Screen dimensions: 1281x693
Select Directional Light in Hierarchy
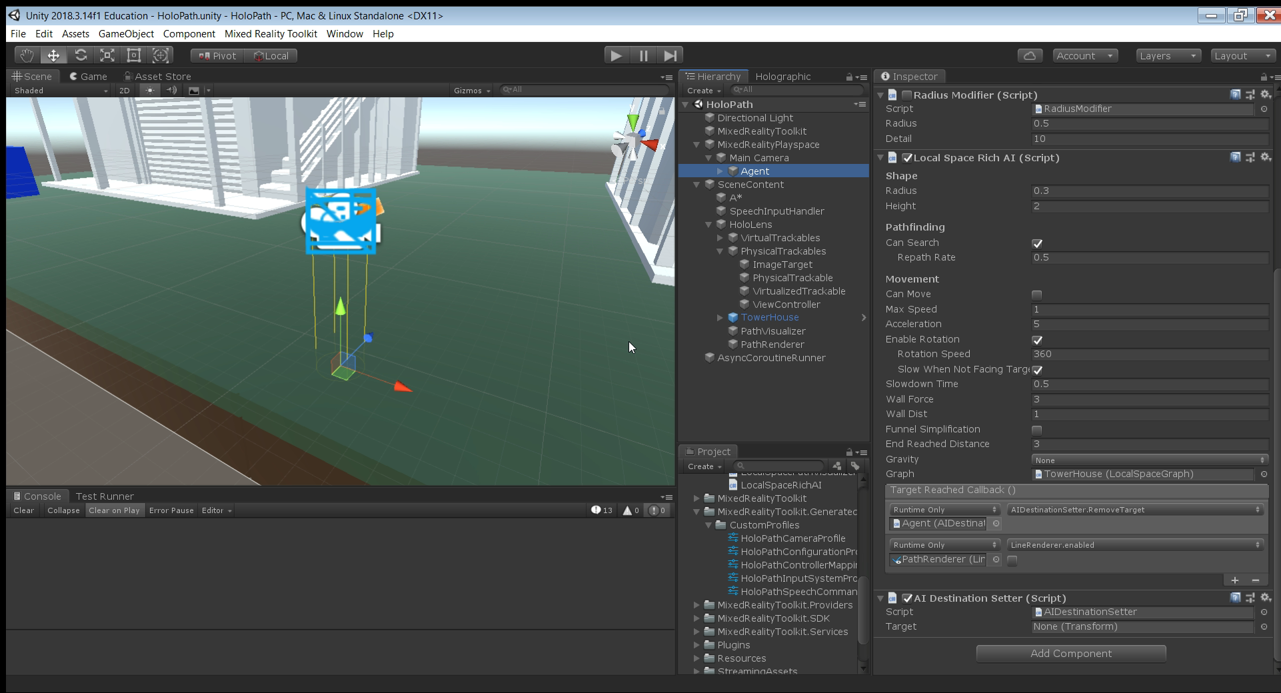click(755, 118)
